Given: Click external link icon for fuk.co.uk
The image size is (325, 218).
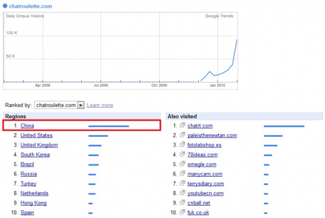Looking at the screenshot, I should 183,212.
